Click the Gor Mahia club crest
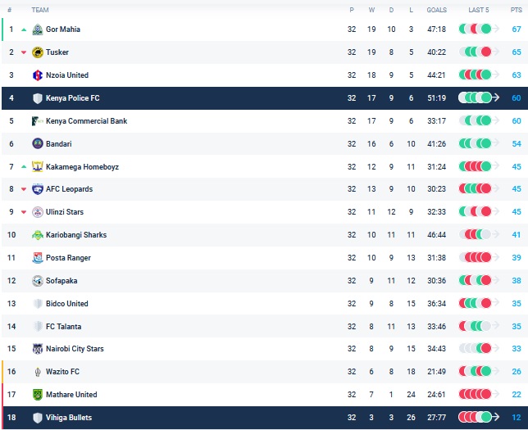 click(37, 29)
